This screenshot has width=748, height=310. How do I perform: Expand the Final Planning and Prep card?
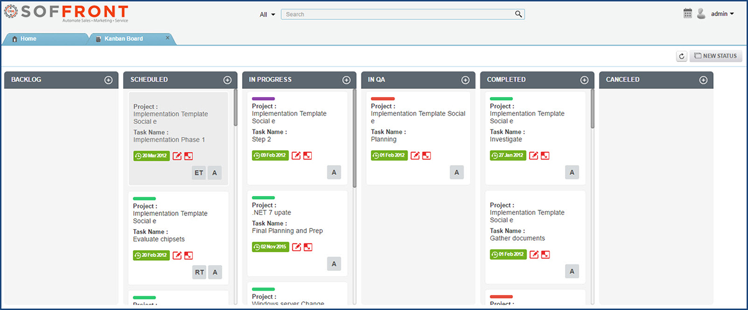(307, 247)
